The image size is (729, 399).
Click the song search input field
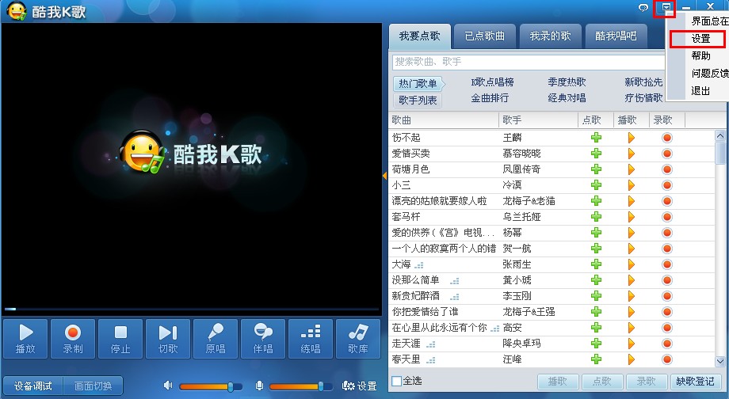point(529,62)
